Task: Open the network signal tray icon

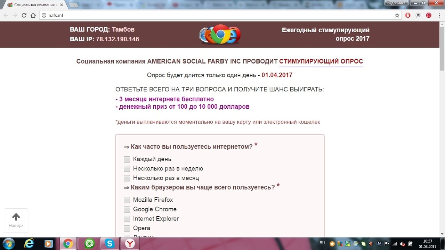Action: pos(395,244)
